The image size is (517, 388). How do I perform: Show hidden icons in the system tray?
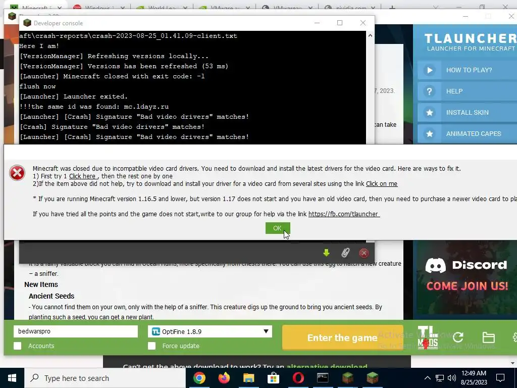click(x=427, y=378)
